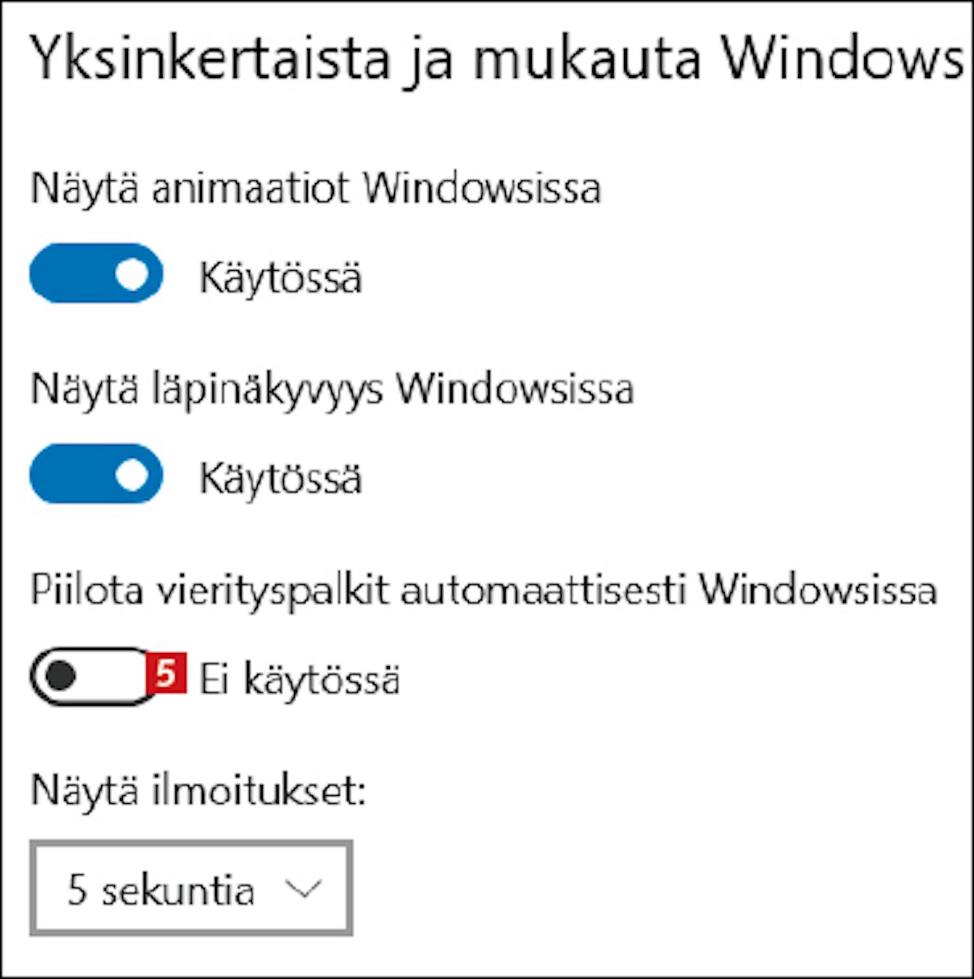Screen dimensions: 974x979
Task: Click the Yksinkertaista ja mukauta Windows heading
Action: pos(497,60)
